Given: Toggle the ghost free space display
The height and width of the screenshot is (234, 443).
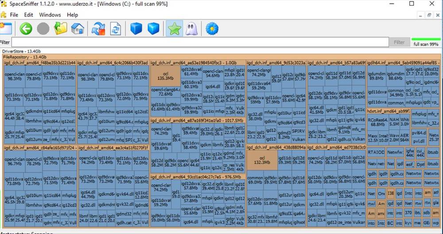Looking at the screenshot, I should tap(191, 29).
